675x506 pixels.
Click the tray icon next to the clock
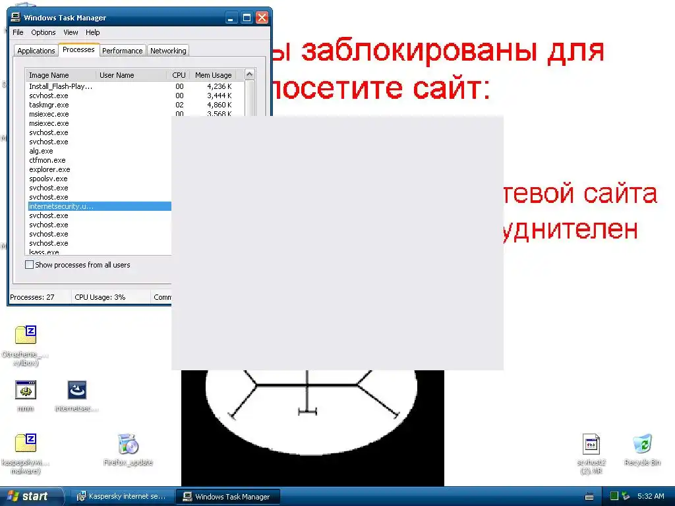point(626,496)
